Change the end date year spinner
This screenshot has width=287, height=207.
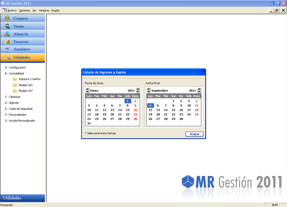pyautogui.click(x=199, y=90)
